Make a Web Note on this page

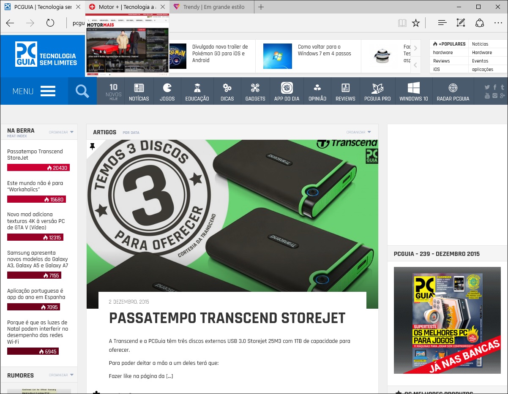coord(461,23)
